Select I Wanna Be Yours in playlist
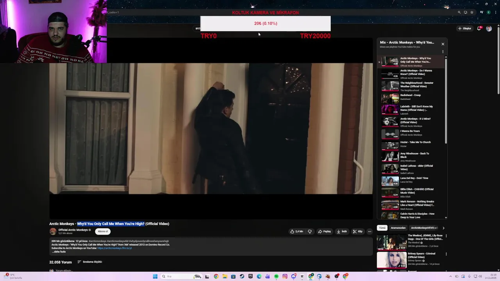The image size is (500, 281). (411, 133)
